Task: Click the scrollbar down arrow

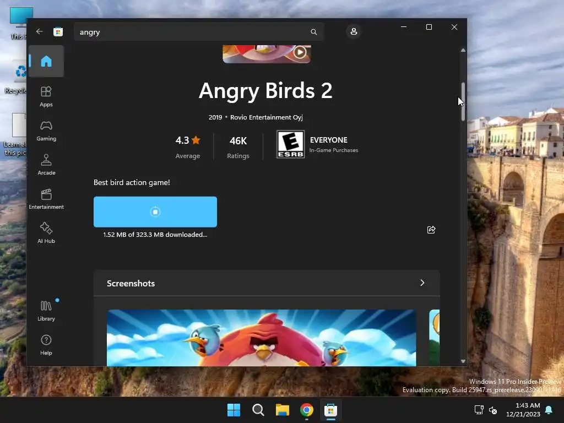Action: coord(463,361)
